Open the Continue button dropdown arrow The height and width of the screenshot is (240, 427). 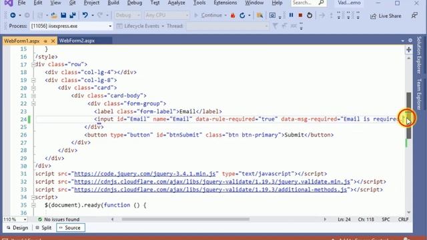click(226, 15)
